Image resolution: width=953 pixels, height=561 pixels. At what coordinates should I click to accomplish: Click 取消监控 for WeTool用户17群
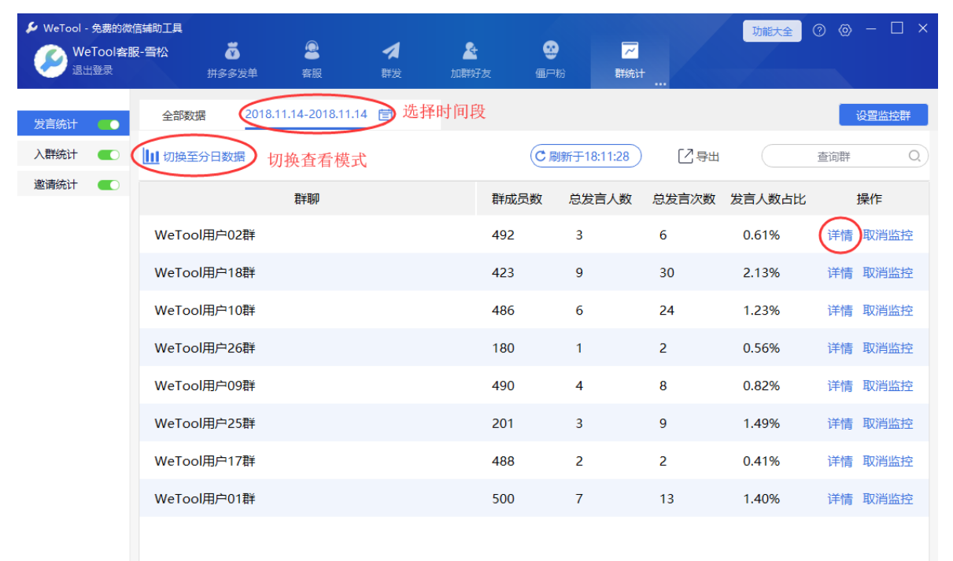tap(888, 461)
